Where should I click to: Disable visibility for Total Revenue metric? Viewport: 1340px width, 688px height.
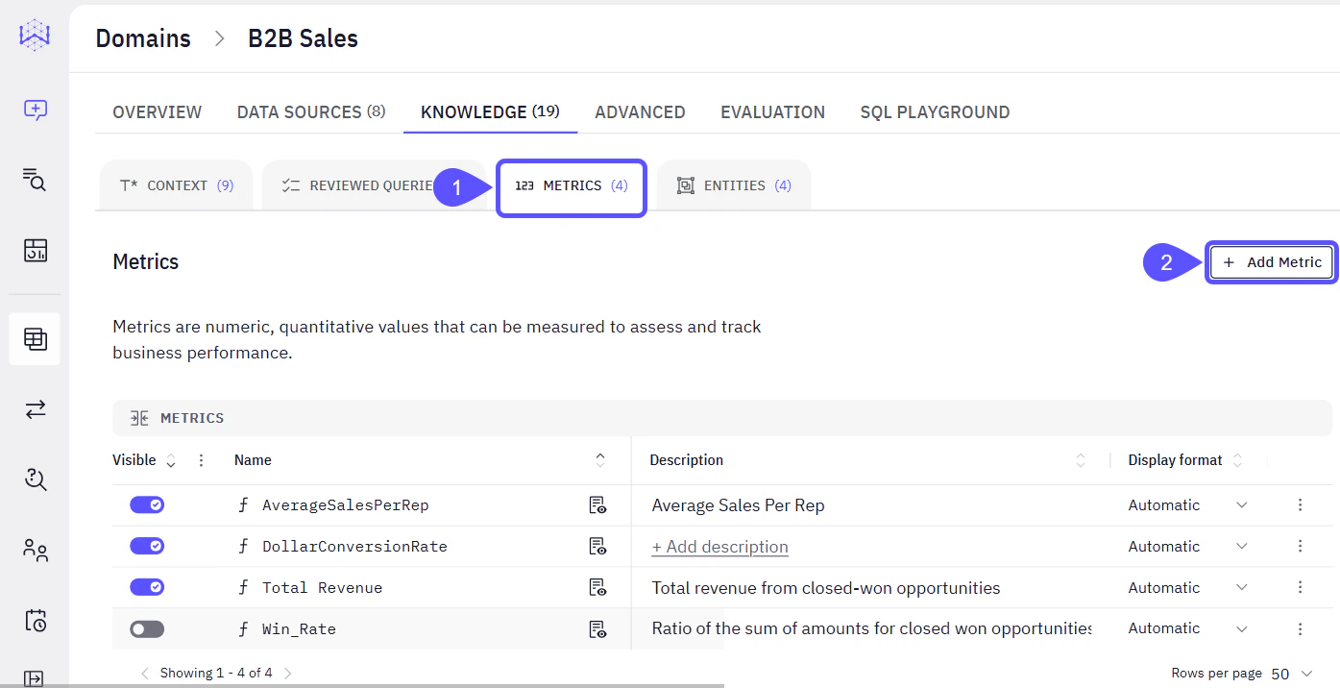coord(146,587)
